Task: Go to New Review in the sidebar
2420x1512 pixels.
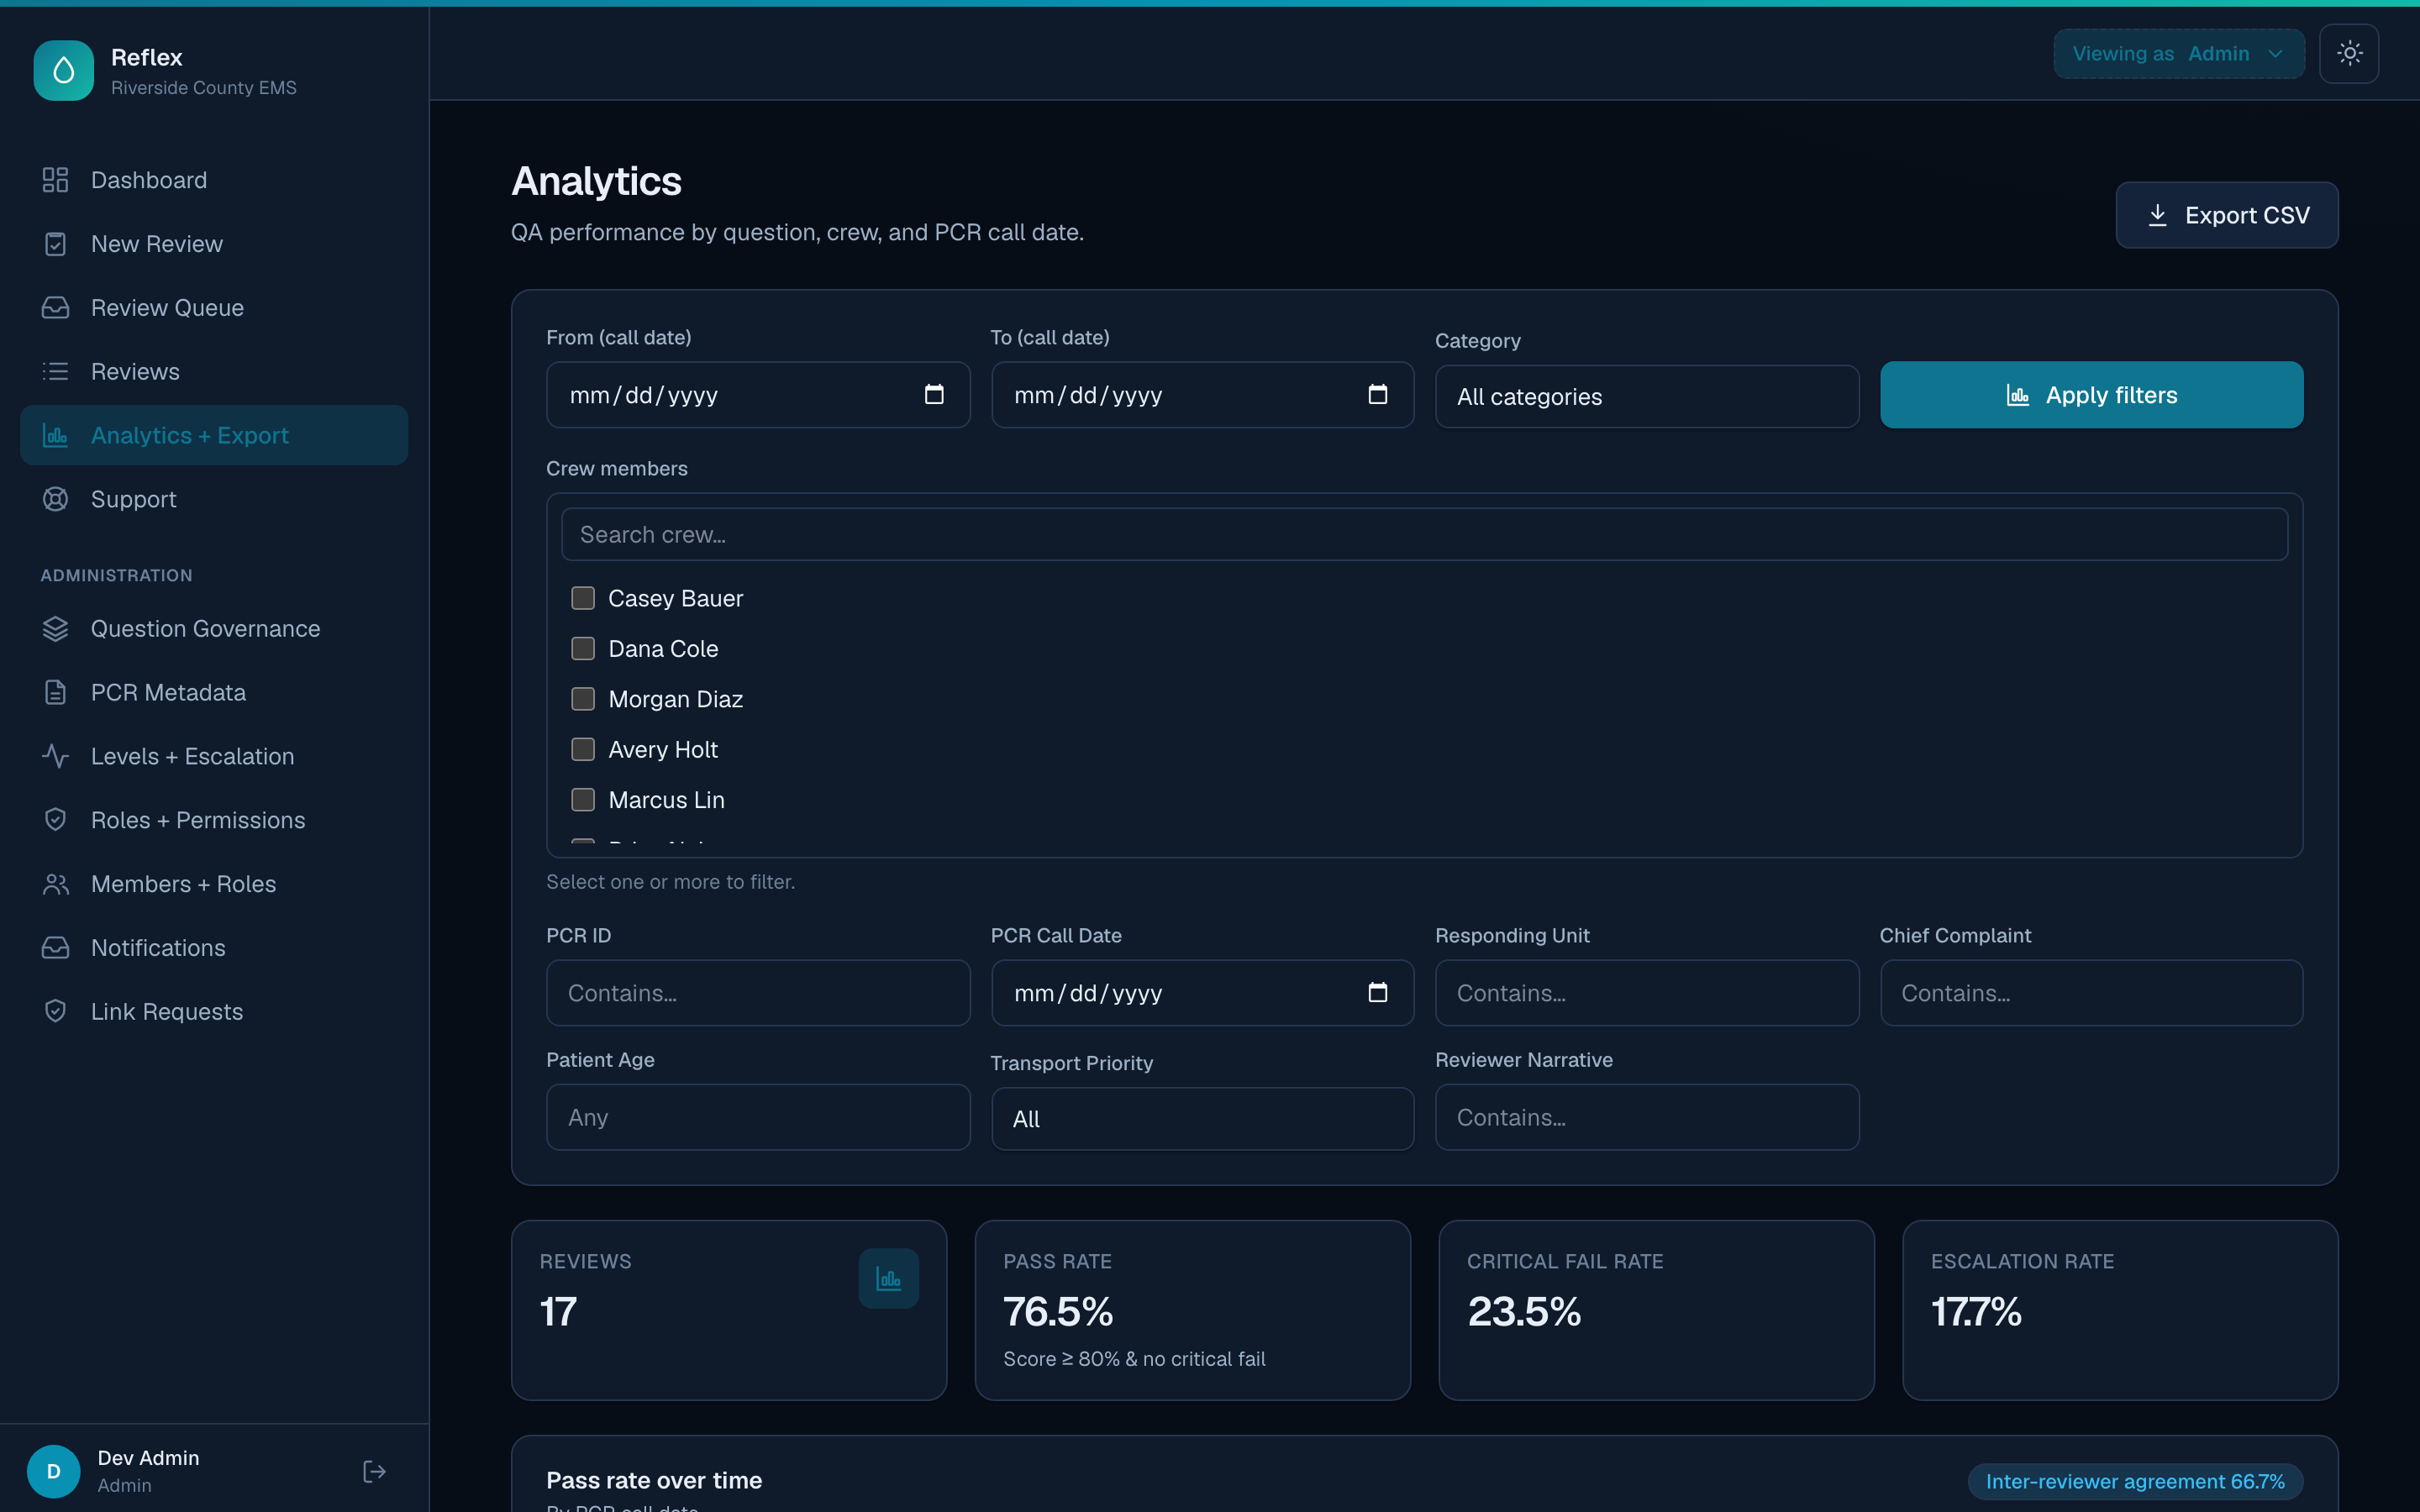Action: coord(214,244)
